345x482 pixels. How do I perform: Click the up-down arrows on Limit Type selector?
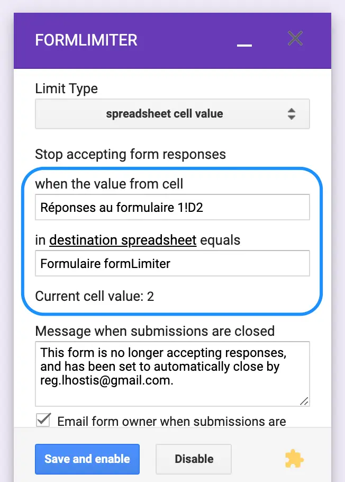291,114
